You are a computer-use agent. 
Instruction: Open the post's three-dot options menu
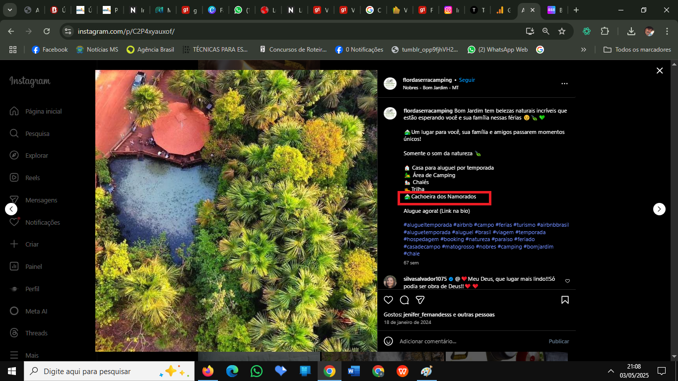coord(564,84)
